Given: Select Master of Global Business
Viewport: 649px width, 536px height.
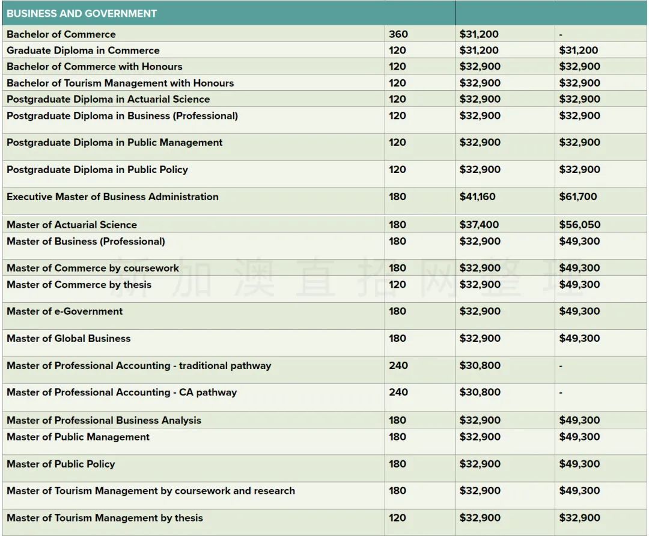Looking at the screenshot, I should pos(69,338).
